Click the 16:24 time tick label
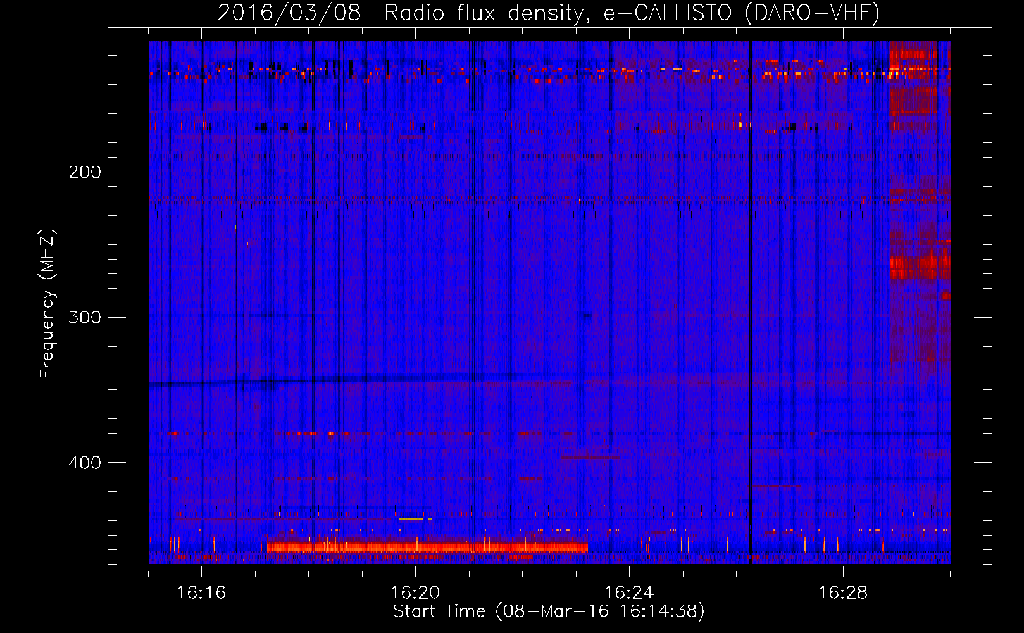Viewport: 1024px width, 633px height. pos(629,592)
